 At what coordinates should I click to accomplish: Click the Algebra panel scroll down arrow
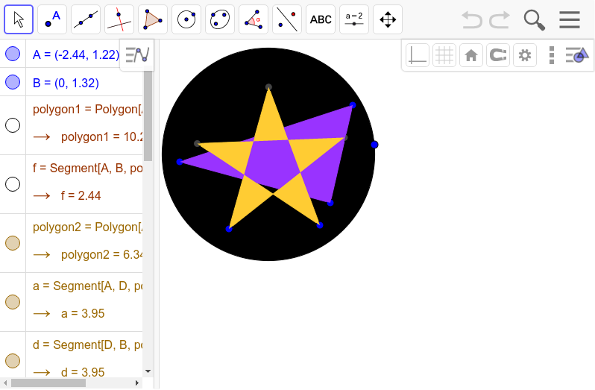point(148,371)
